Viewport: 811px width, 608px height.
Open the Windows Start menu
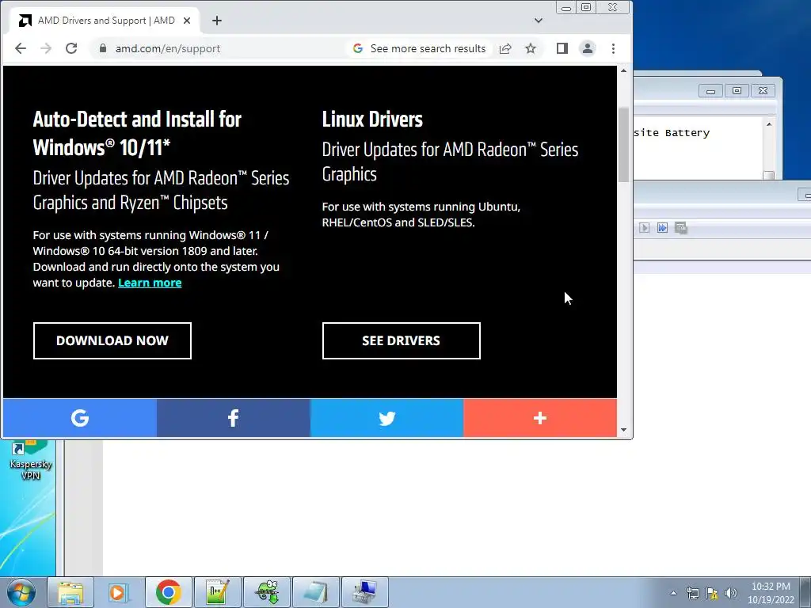(21, 592)
